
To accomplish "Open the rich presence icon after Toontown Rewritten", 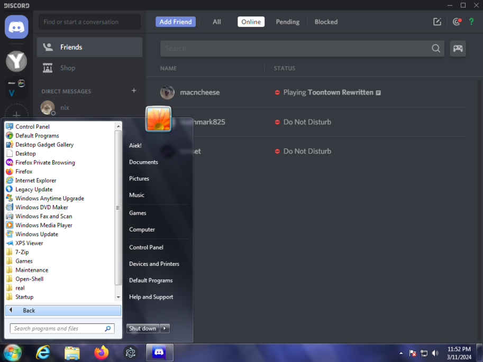I will 378,92.
